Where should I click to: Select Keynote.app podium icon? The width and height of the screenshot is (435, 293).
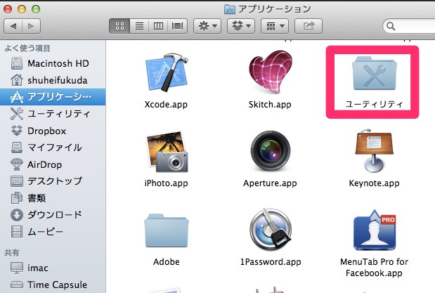point(375,151)
